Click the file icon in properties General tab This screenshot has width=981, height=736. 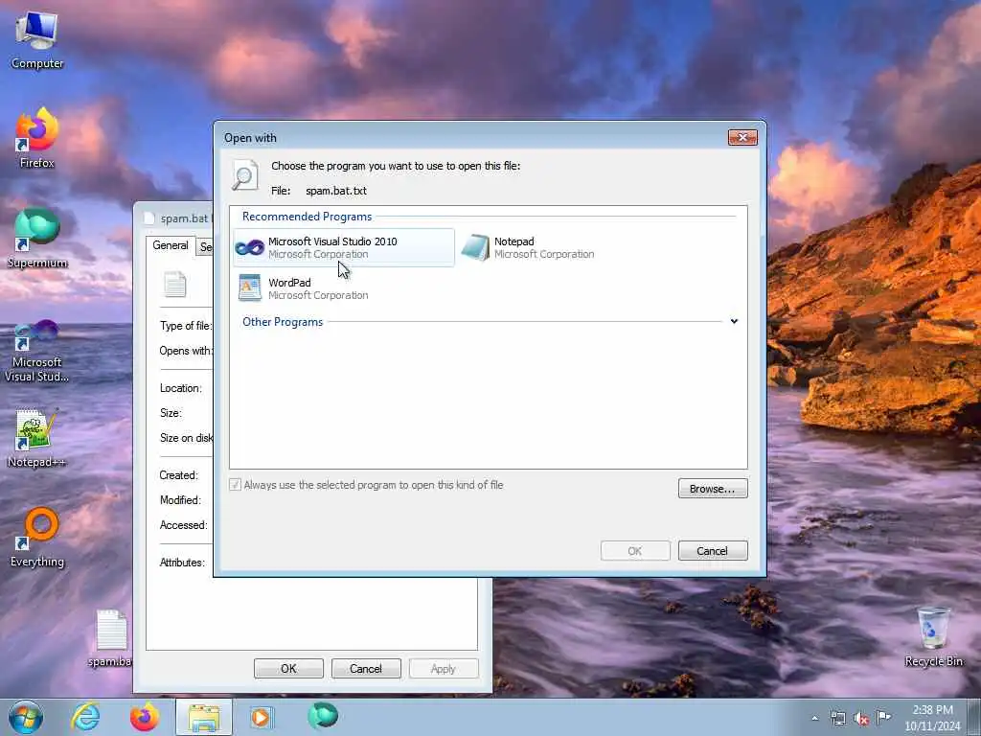(x=175, y=285)
